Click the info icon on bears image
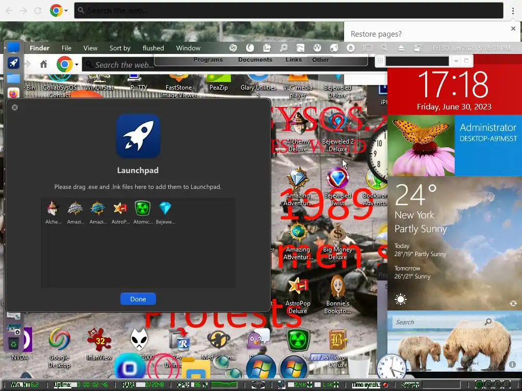This screenshot has height=391, width=522. click(512, 365)
